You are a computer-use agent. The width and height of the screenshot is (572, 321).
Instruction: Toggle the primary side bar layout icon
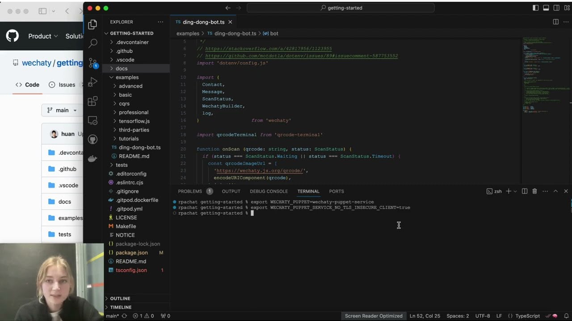(536, 8)
